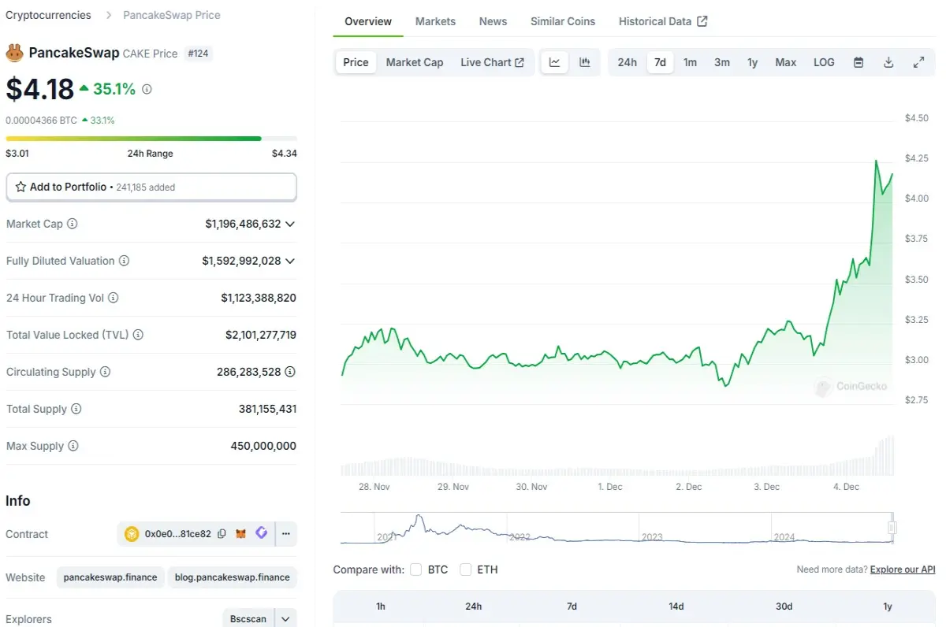Screen dimensions: 946x627
Task: Open more contract options ellipsis
Action: pos(286,533)
